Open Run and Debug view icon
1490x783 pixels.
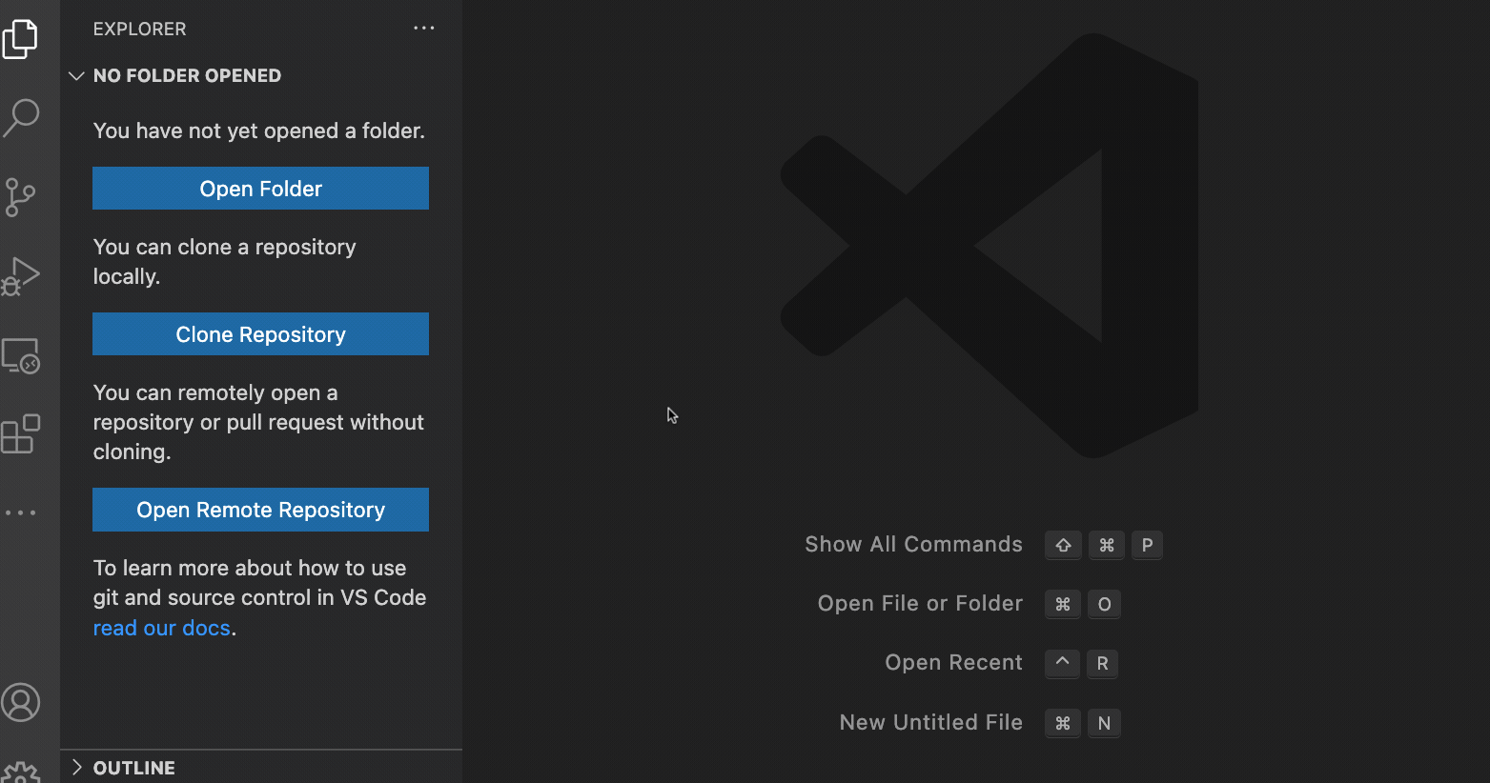(20, 276)
